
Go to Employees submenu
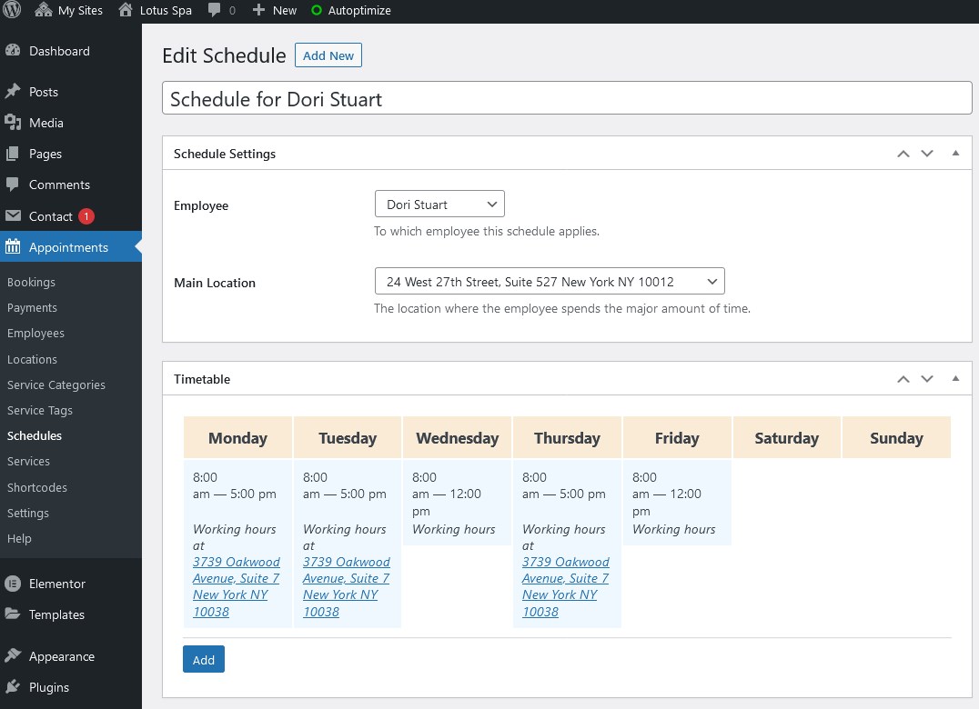click(35, 333)
